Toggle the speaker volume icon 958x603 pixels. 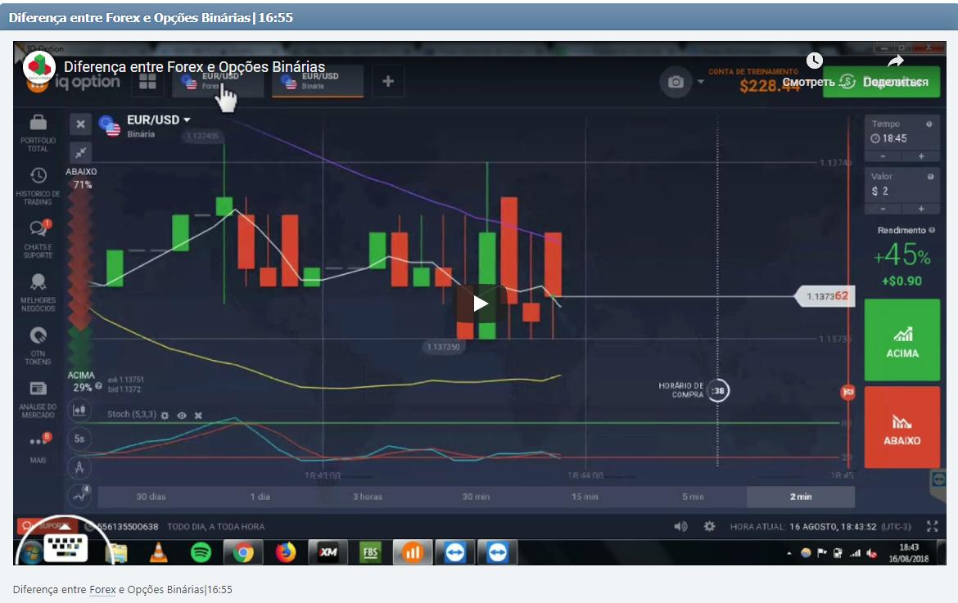tap(680, 526)
